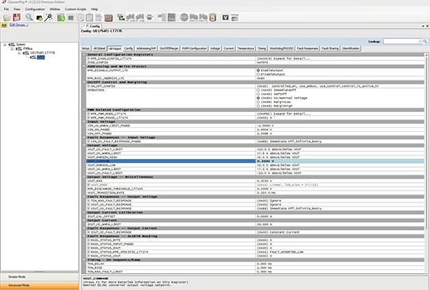The height and width of the screenshot is (290, 430).
Task: Click the magnifying glass toolbar icon
Action: [29, 17]
